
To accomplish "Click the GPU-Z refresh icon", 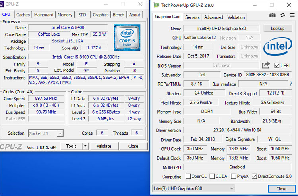I will (283, 15).
